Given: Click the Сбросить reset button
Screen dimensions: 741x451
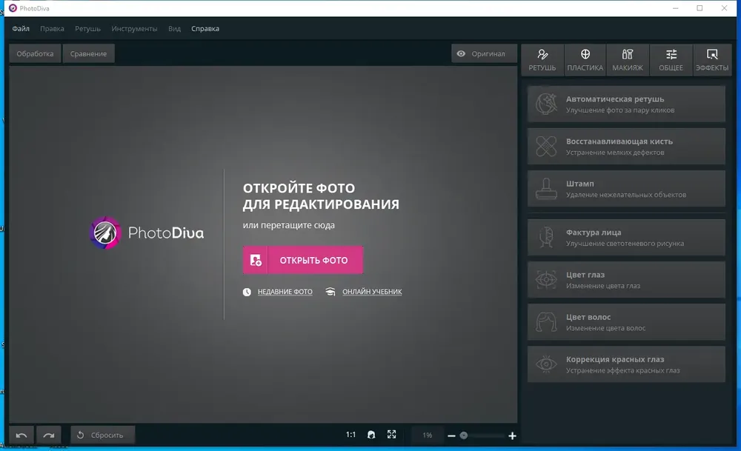Looking at the screenshot, I should click(102, 435).
